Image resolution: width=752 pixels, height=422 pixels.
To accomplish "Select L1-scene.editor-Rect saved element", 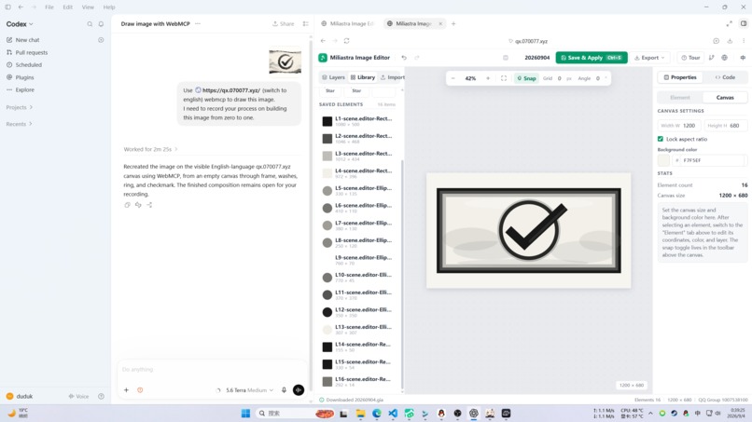I will (x=357, y=121).
